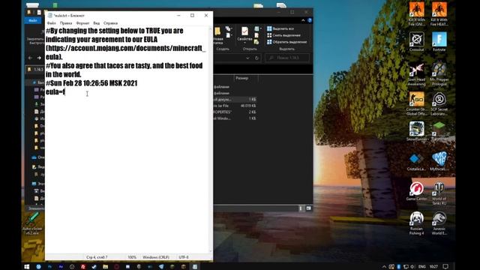Click Windows (CRLF) in Notepad status bar
The height and width of the screenshot is (270, 480).
pos(156,257)
